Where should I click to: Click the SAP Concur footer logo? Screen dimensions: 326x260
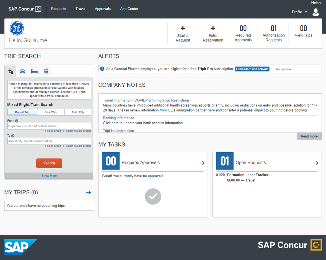(x=290, y=245)
